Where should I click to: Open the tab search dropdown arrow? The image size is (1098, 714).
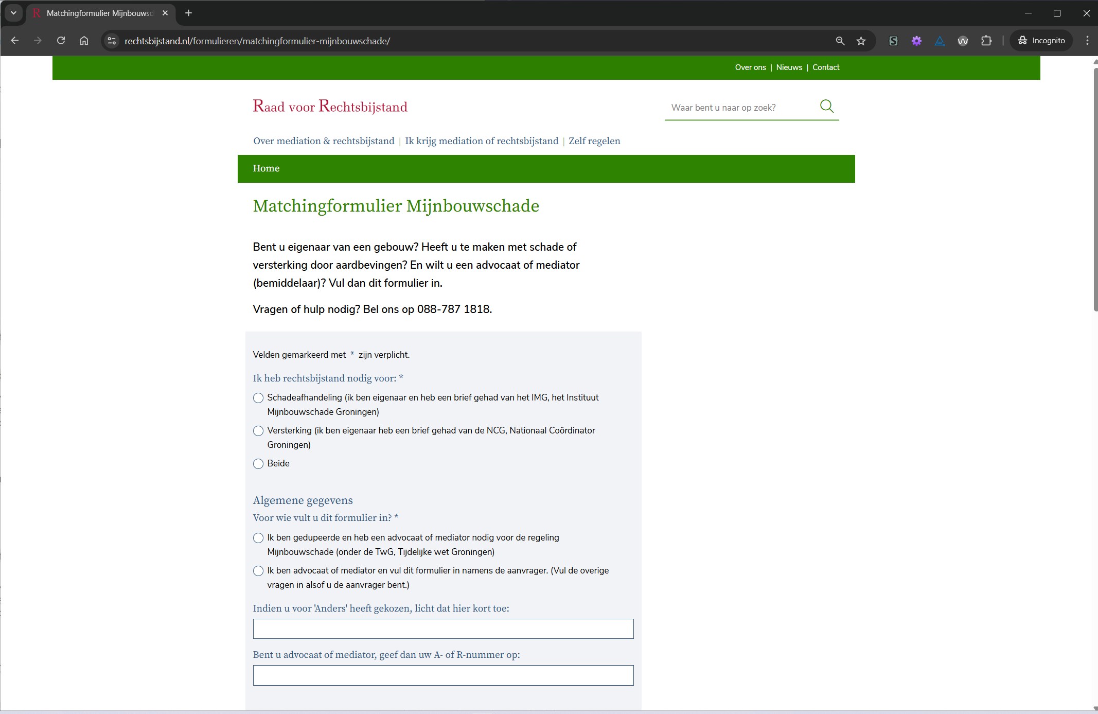click(x=14, y=13)
